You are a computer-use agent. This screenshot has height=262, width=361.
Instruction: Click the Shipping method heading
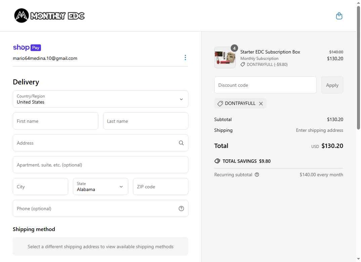(x=34, y=229)
